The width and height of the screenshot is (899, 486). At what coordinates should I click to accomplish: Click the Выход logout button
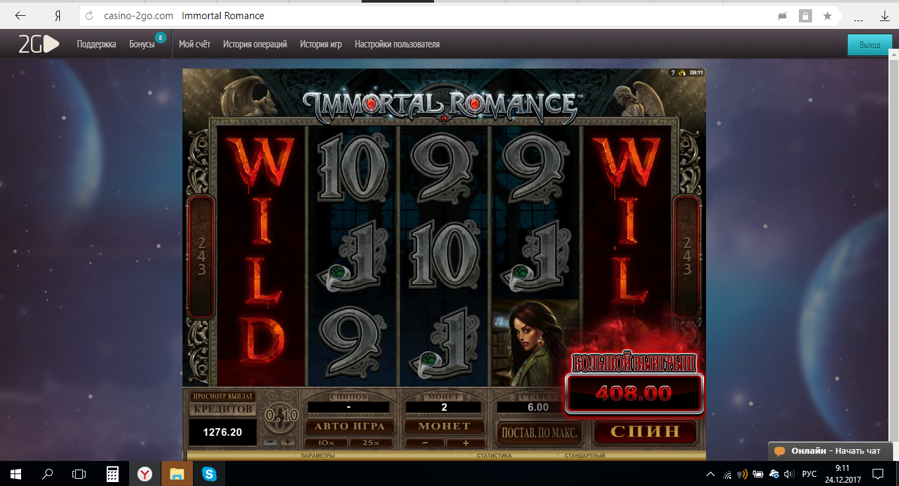pos(869,45)
